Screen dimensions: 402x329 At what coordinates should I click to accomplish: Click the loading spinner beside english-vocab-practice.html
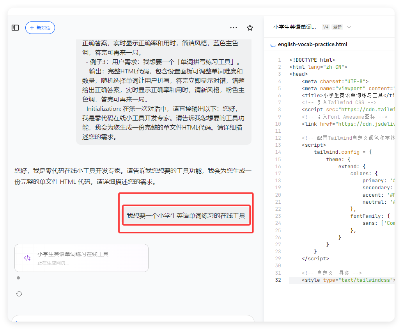[273, 44]
